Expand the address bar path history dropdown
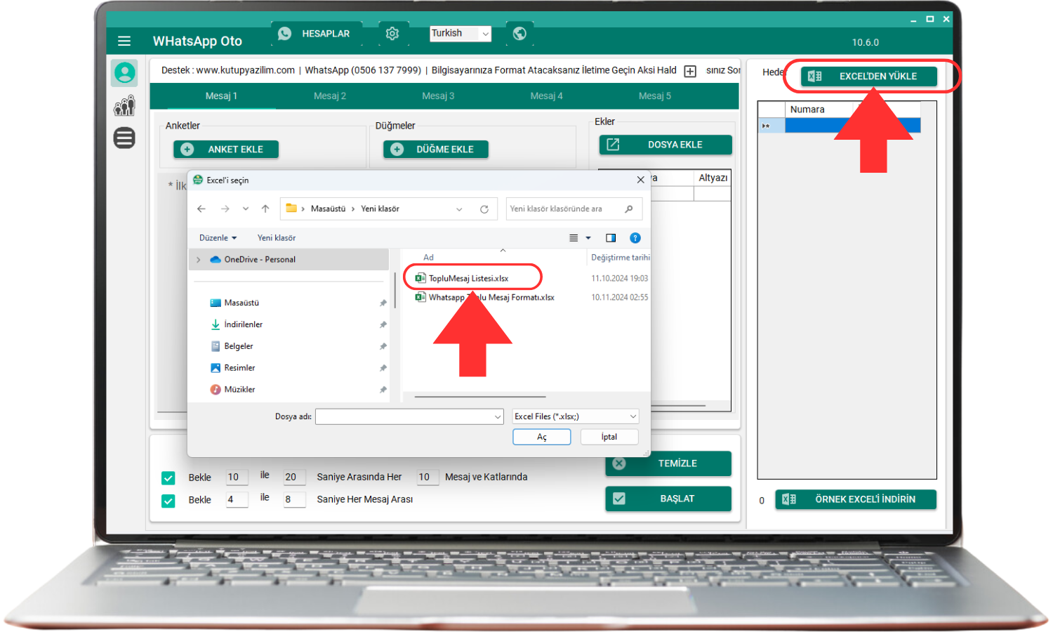 459,209
